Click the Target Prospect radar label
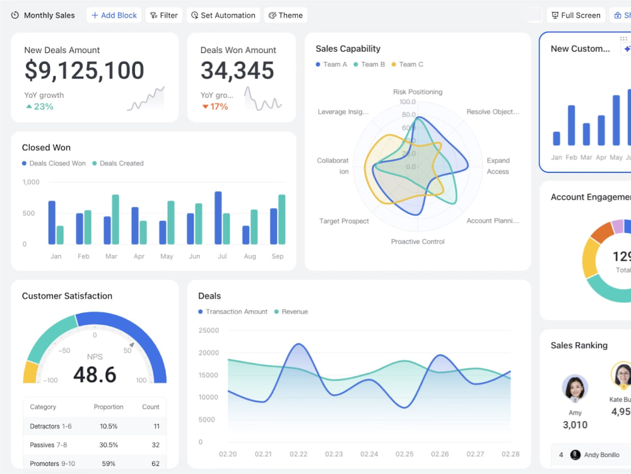Viewport: 631px width, 474px height. 344,221
